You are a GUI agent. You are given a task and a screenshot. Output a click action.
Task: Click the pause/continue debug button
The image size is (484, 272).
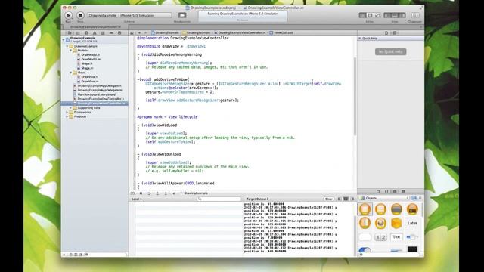pyautogui.click(x=141, y=193)
